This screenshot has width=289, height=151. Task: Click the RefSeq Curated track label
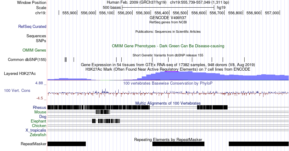pyautogui.click(x=32, y=27)
